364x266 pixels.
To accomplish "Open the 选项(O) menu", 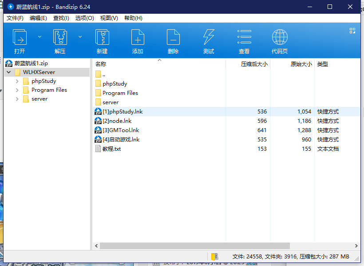I will coord(84,18).
